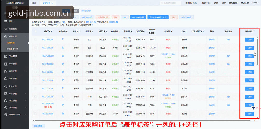Open 表单标签管理 button

tap(187, 17)
